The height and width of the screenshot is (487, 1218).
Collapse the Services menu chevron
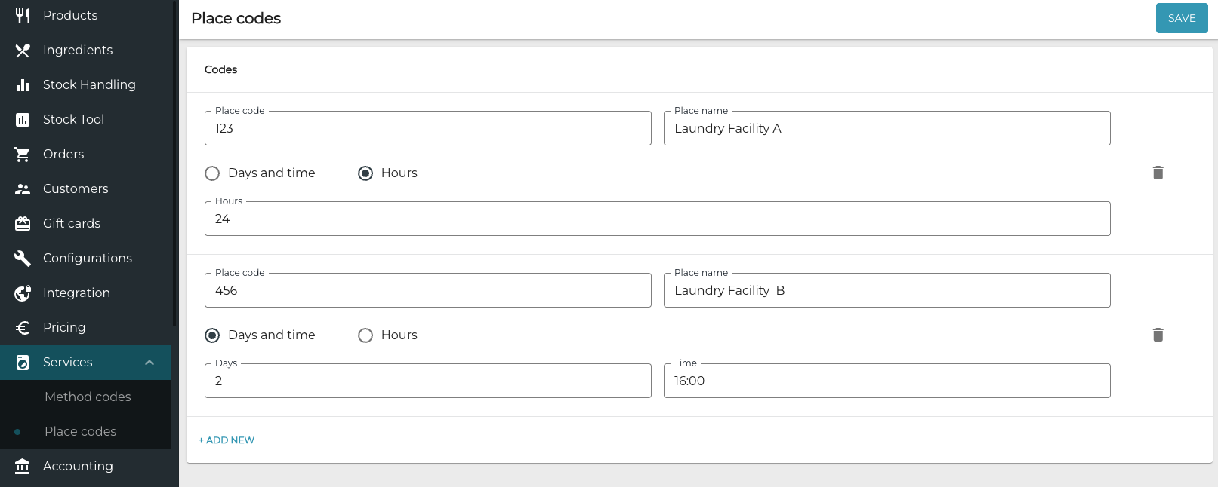click(x=150, y=363)
